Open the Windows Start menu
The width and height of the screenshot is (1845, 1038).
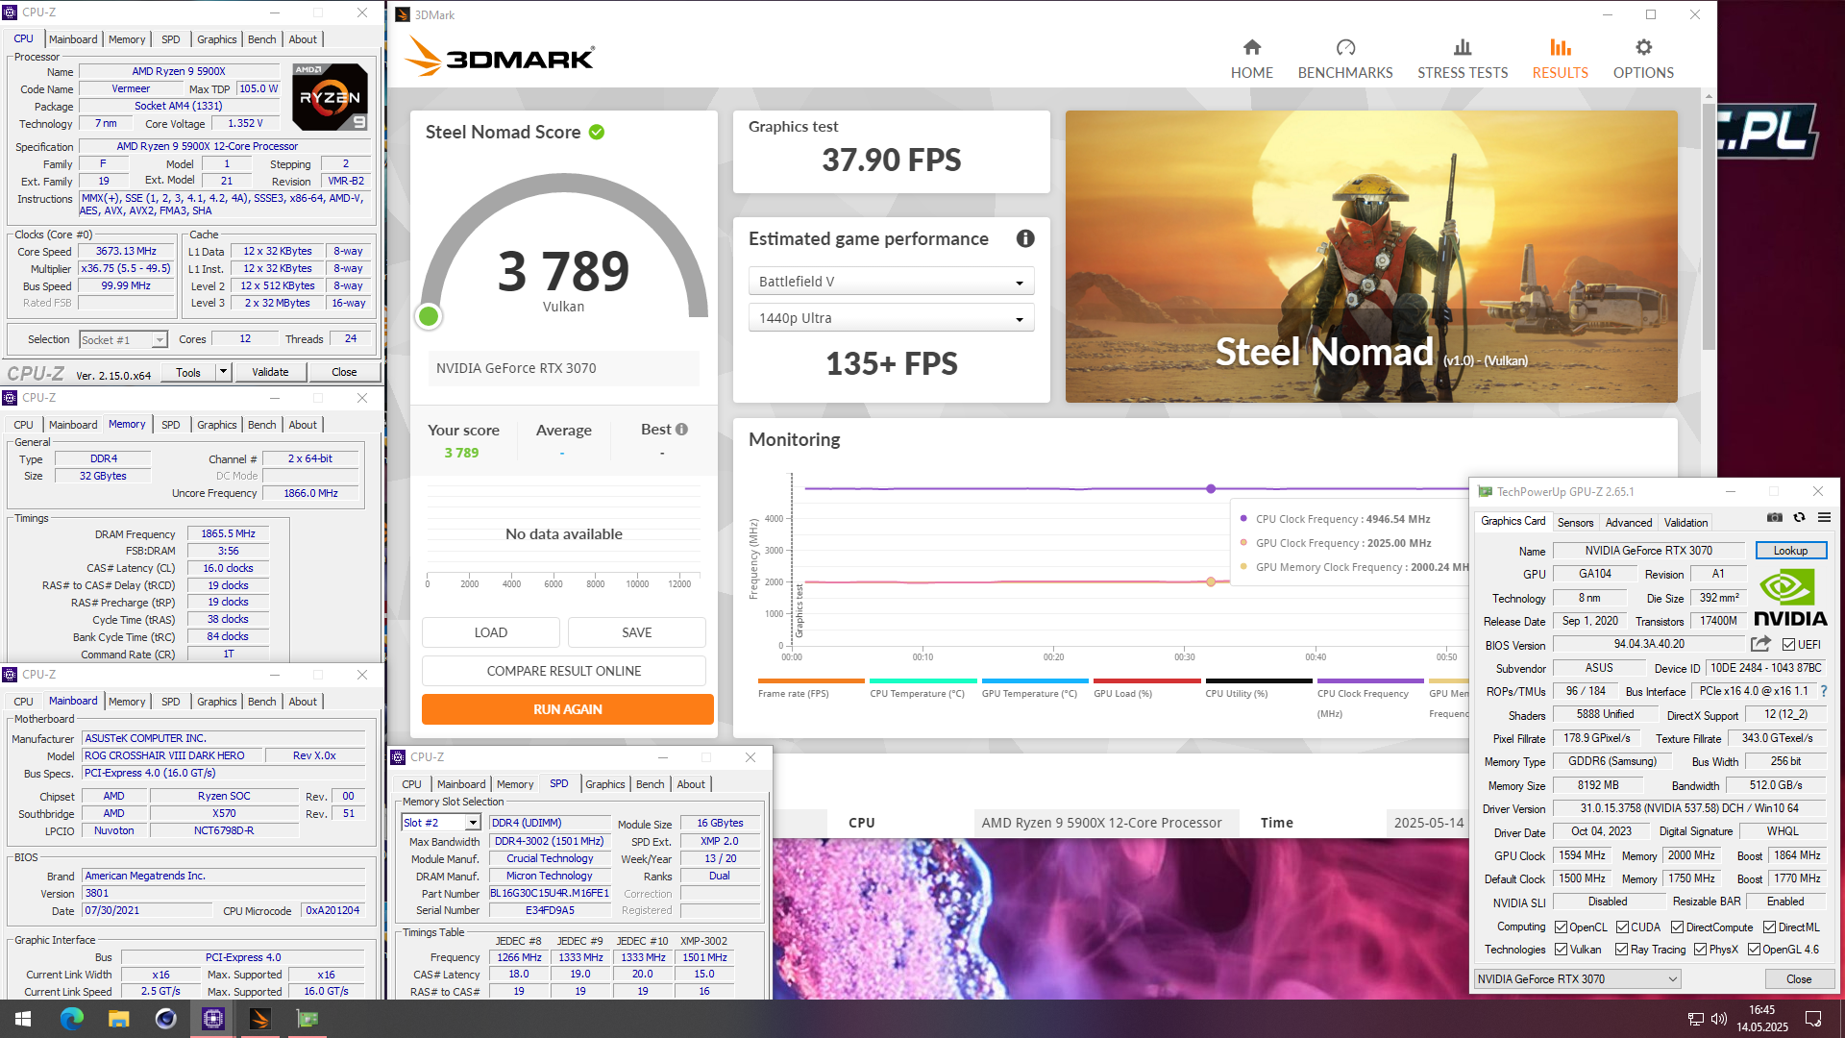23,1019
